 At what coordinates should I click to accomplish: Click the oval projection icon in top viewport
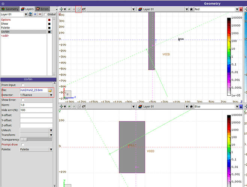84,9
